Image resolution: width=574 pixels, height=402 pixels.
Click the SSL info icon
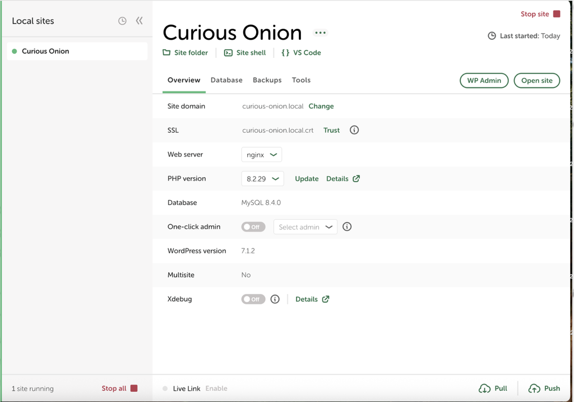click(354, 130)
